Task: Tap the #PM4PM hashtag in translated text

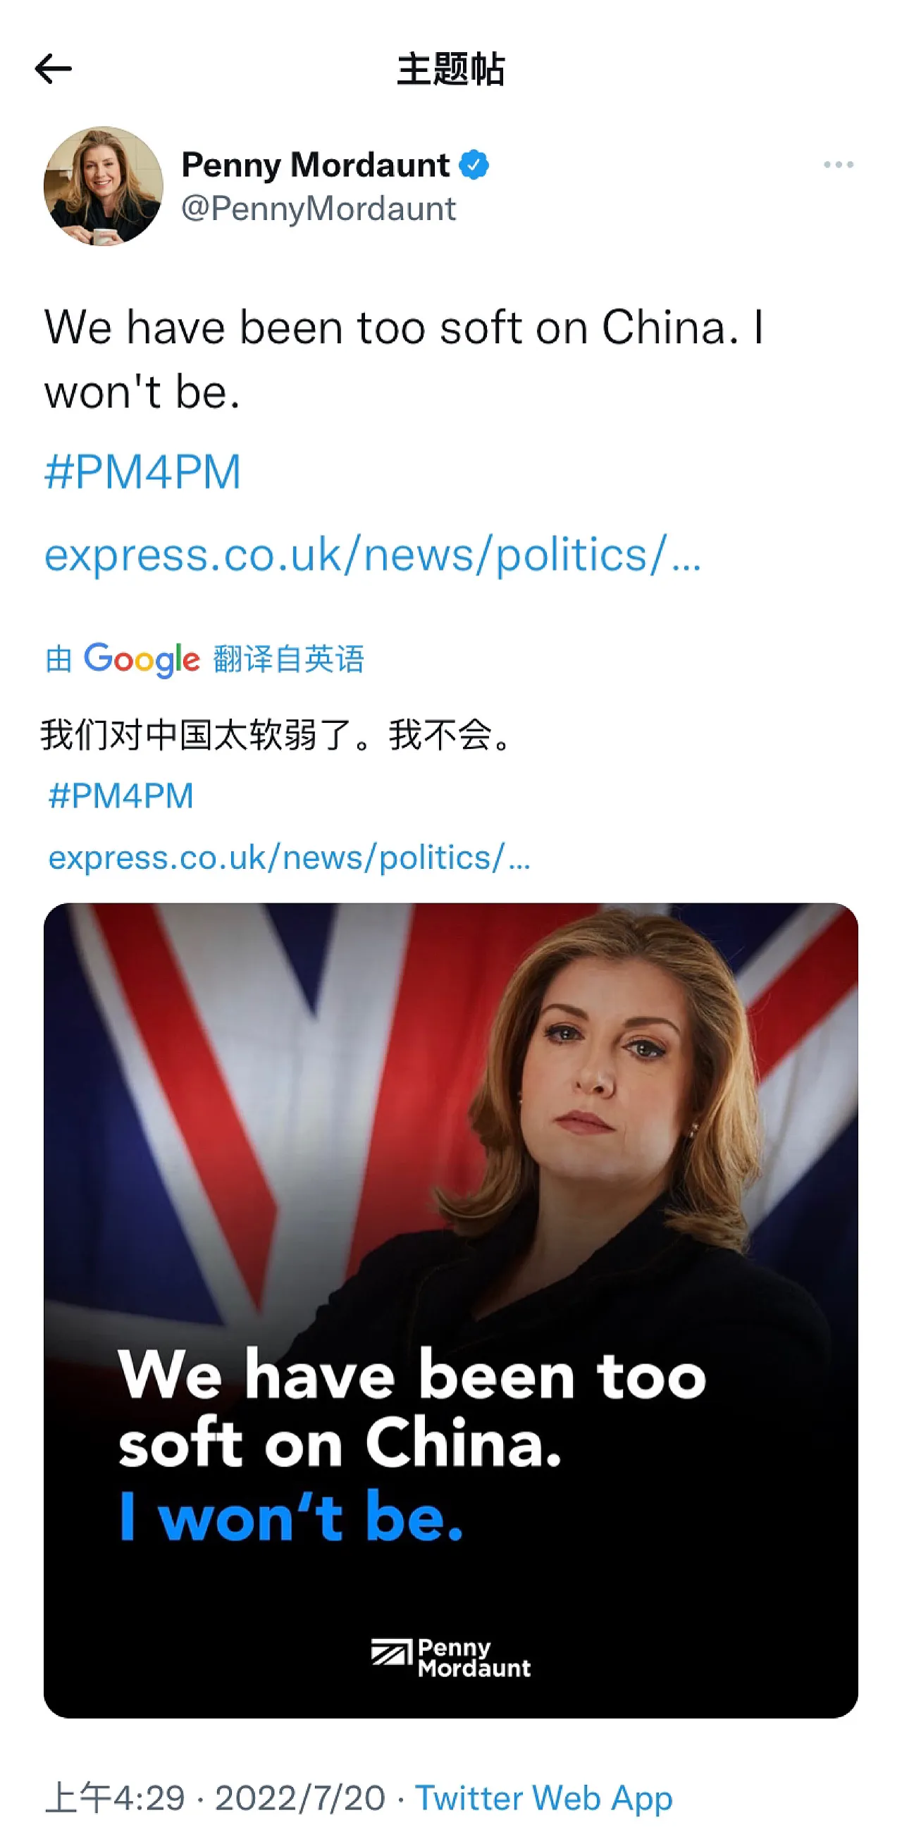Action: click(121, 796)
